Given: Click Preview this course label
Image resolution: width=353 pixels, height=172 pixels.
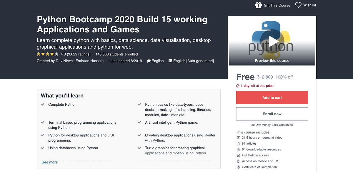Looking at the screenshot, I should 272,61.
